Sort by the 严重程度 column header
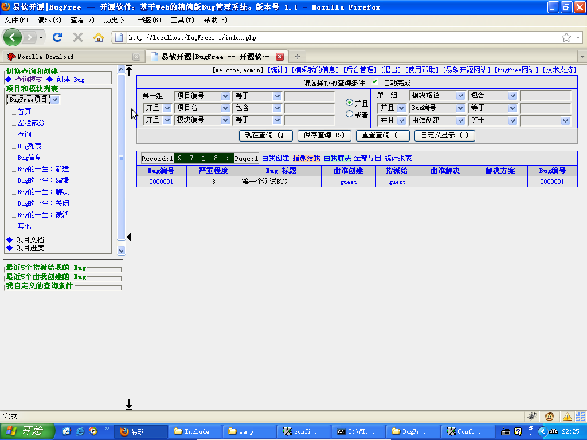587x440 pixels. coord(213,171)
